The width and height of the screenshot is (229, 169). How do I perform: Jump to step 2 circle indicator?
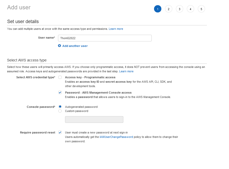tap(168, 9)
